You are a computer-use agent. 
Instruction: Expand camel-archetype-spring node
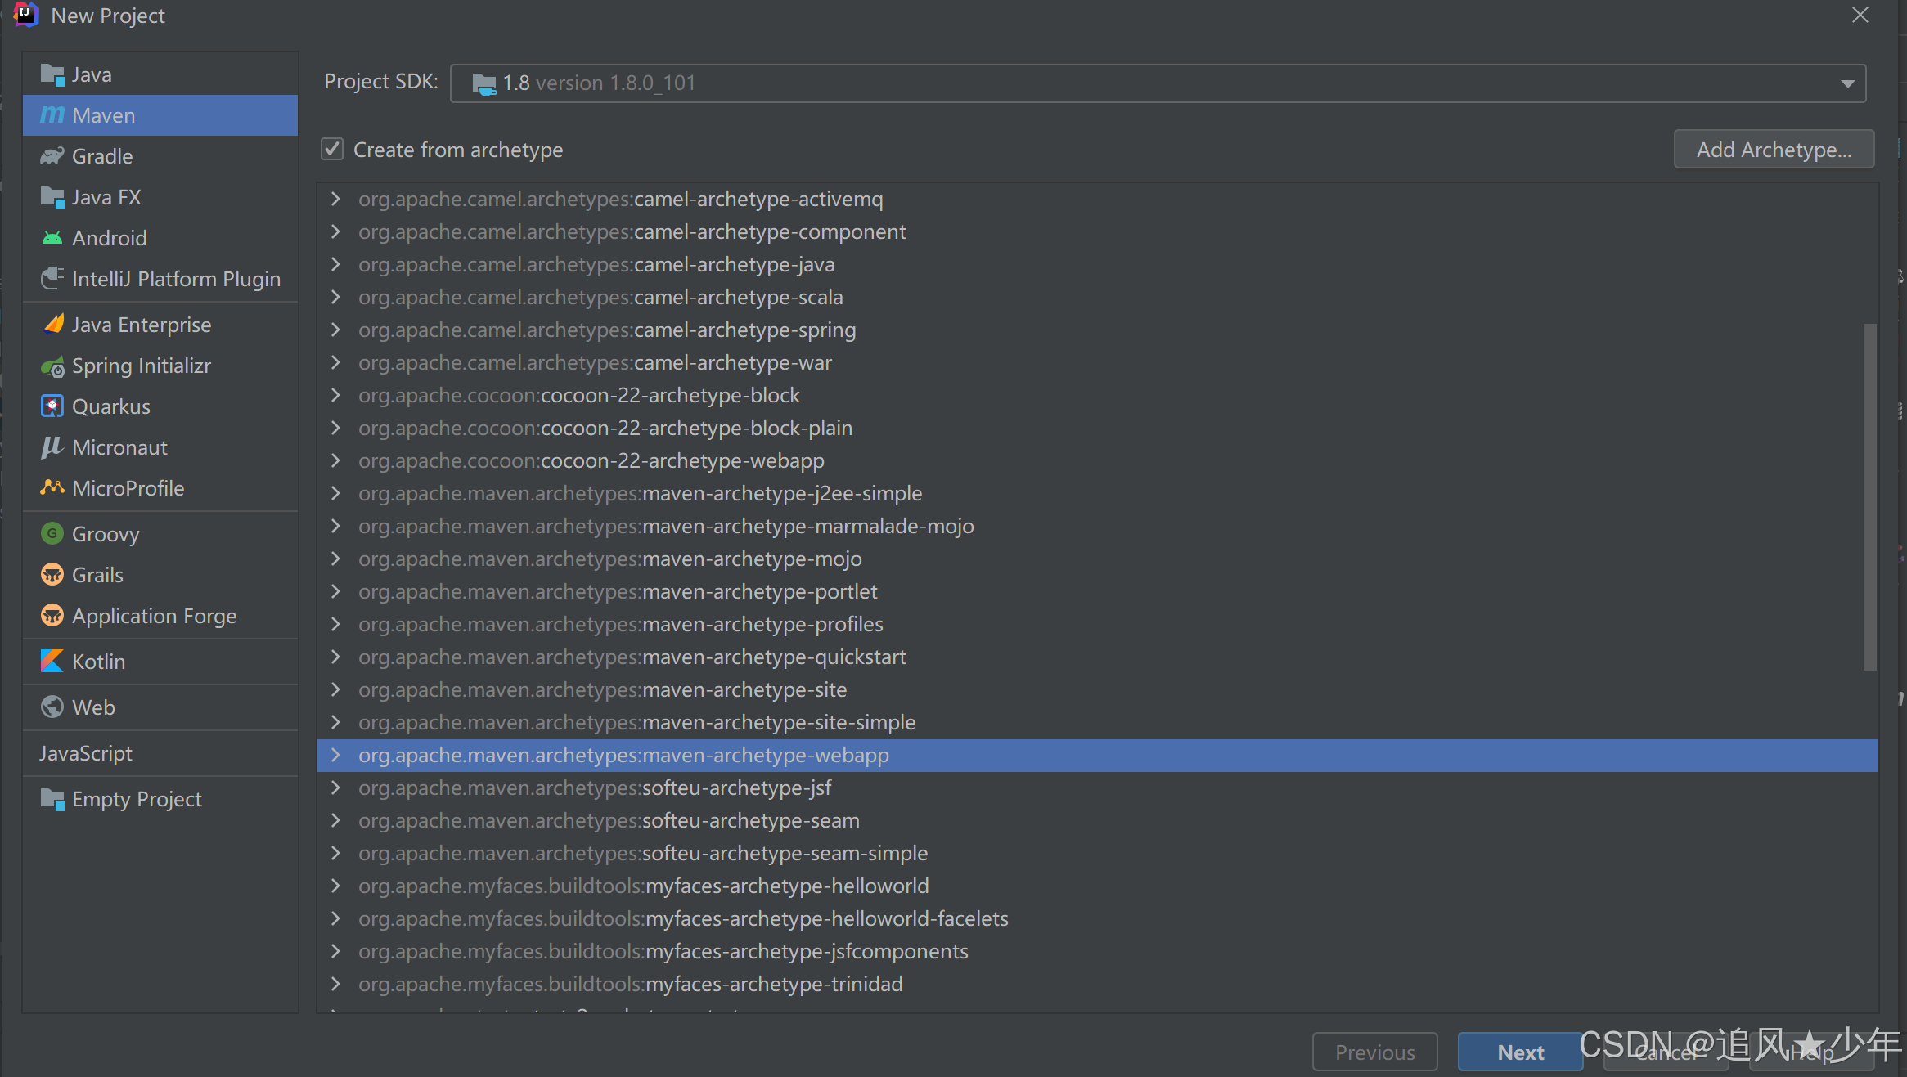coord(335,330)
